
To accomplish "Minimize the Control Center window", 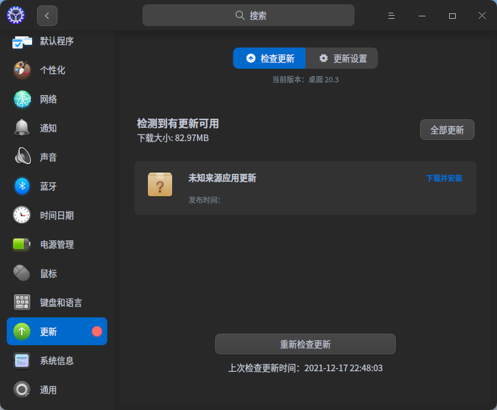I will pyautogui.click(x=422, y=16).
